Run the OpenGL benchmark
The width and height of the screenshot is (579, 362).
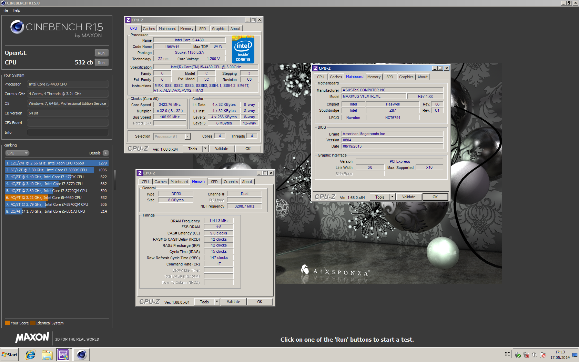[x=101, y=53]
